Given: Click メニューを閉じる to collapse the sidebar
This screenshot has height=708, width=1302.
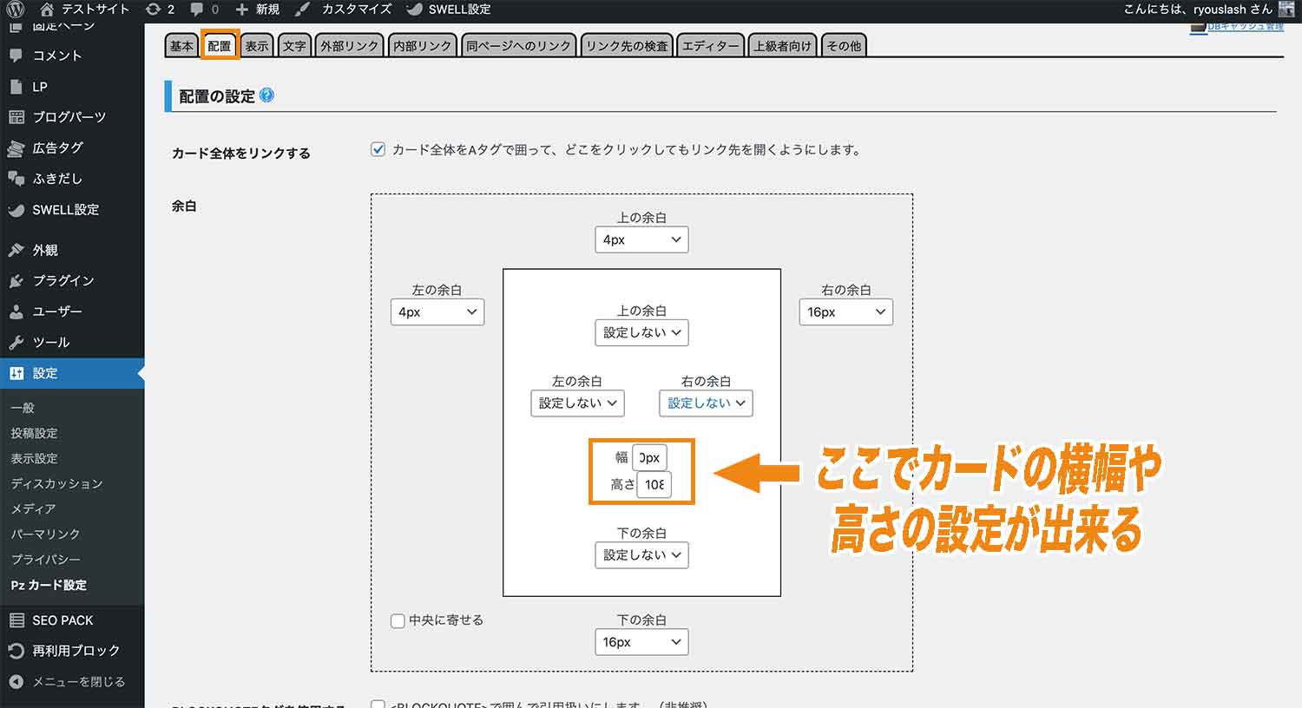Looking at the screenshot, I should (72, 681).
